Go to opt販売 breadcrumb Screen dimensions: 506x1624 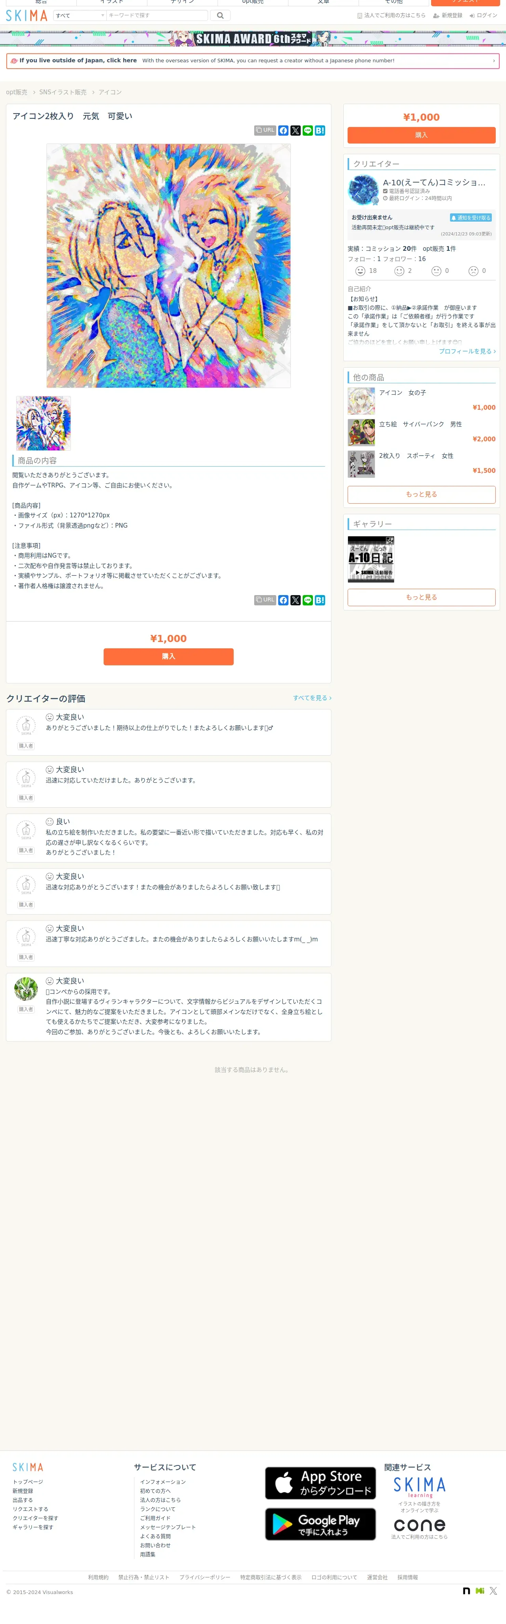point(17,92)
